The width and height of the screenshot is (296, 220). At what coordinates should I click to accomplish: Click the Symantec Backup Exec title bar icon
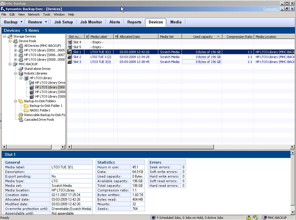coord(3,9)
